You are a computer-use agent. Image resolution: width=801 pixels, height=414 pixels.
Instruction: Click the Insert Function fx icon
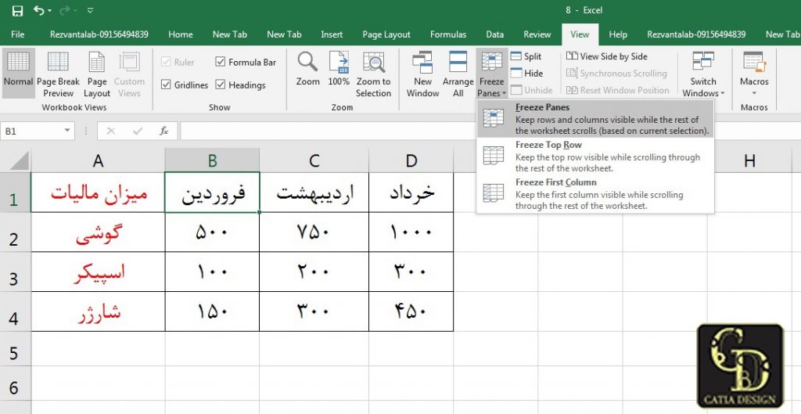(x=163, y=131)
